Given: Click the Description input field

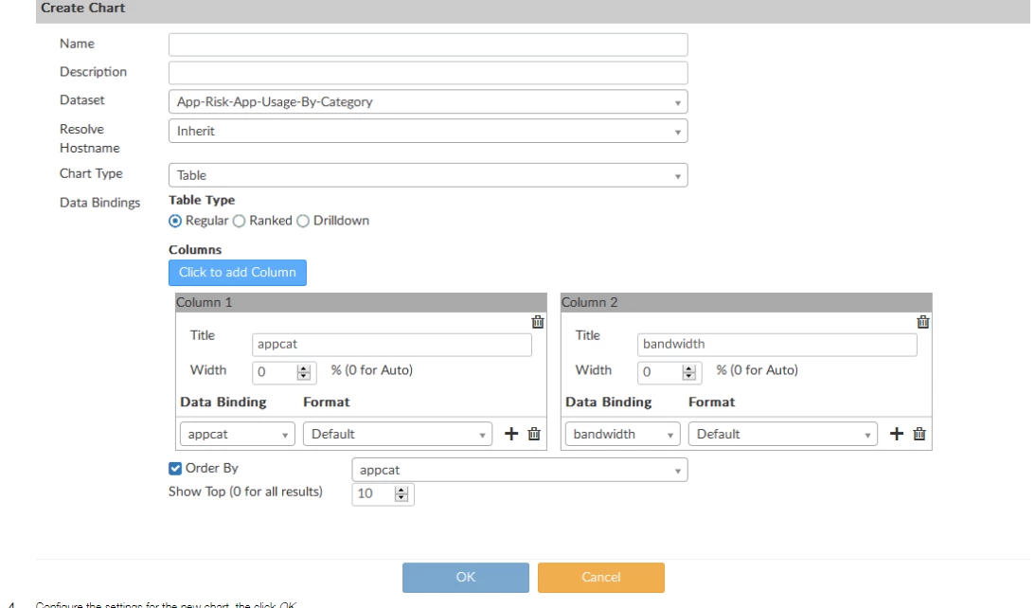Looking at the screenshot, I should (x=428, y=73).
